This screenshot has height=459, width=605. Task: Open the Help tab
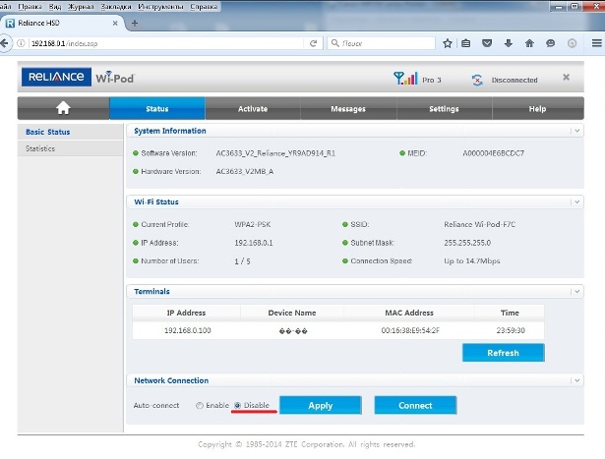coord(537,109)
